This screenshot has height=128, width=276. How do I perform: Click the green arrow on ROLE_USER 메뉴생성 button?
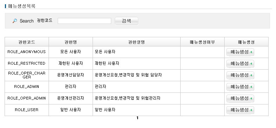[x=251, y=110]
